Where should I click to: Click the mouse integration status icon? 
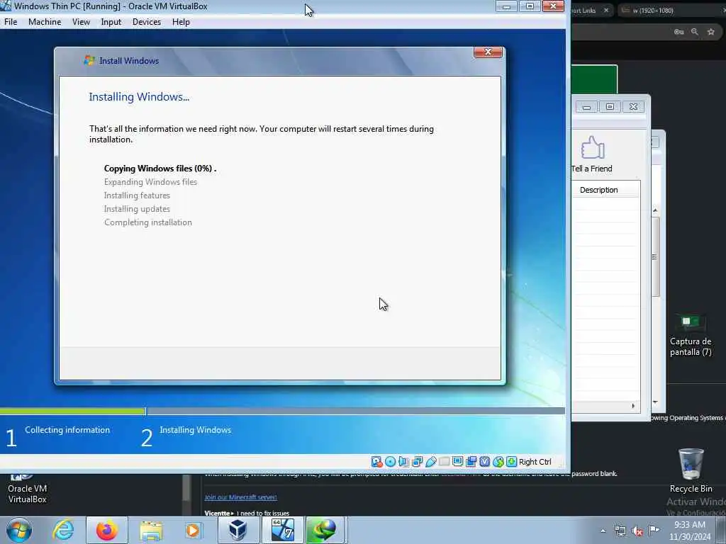click(x=498, y=462)
